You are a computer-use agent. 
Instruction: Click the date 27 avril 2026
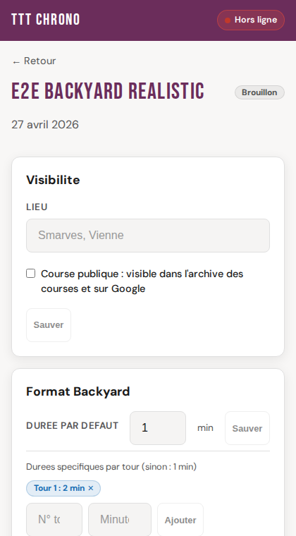[45, 125]
